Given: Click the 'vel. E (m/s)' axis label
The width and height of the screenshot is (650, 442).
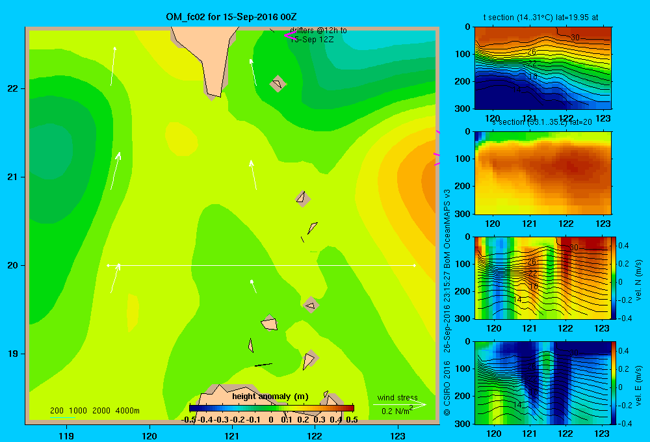Looking at the screenshot, I should (638, 385).
